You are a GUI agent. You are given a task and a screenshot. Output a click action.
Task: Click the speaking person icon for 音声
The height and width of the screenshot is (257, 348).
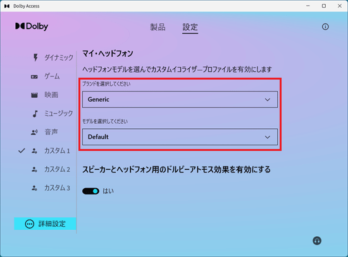[34, 133]
